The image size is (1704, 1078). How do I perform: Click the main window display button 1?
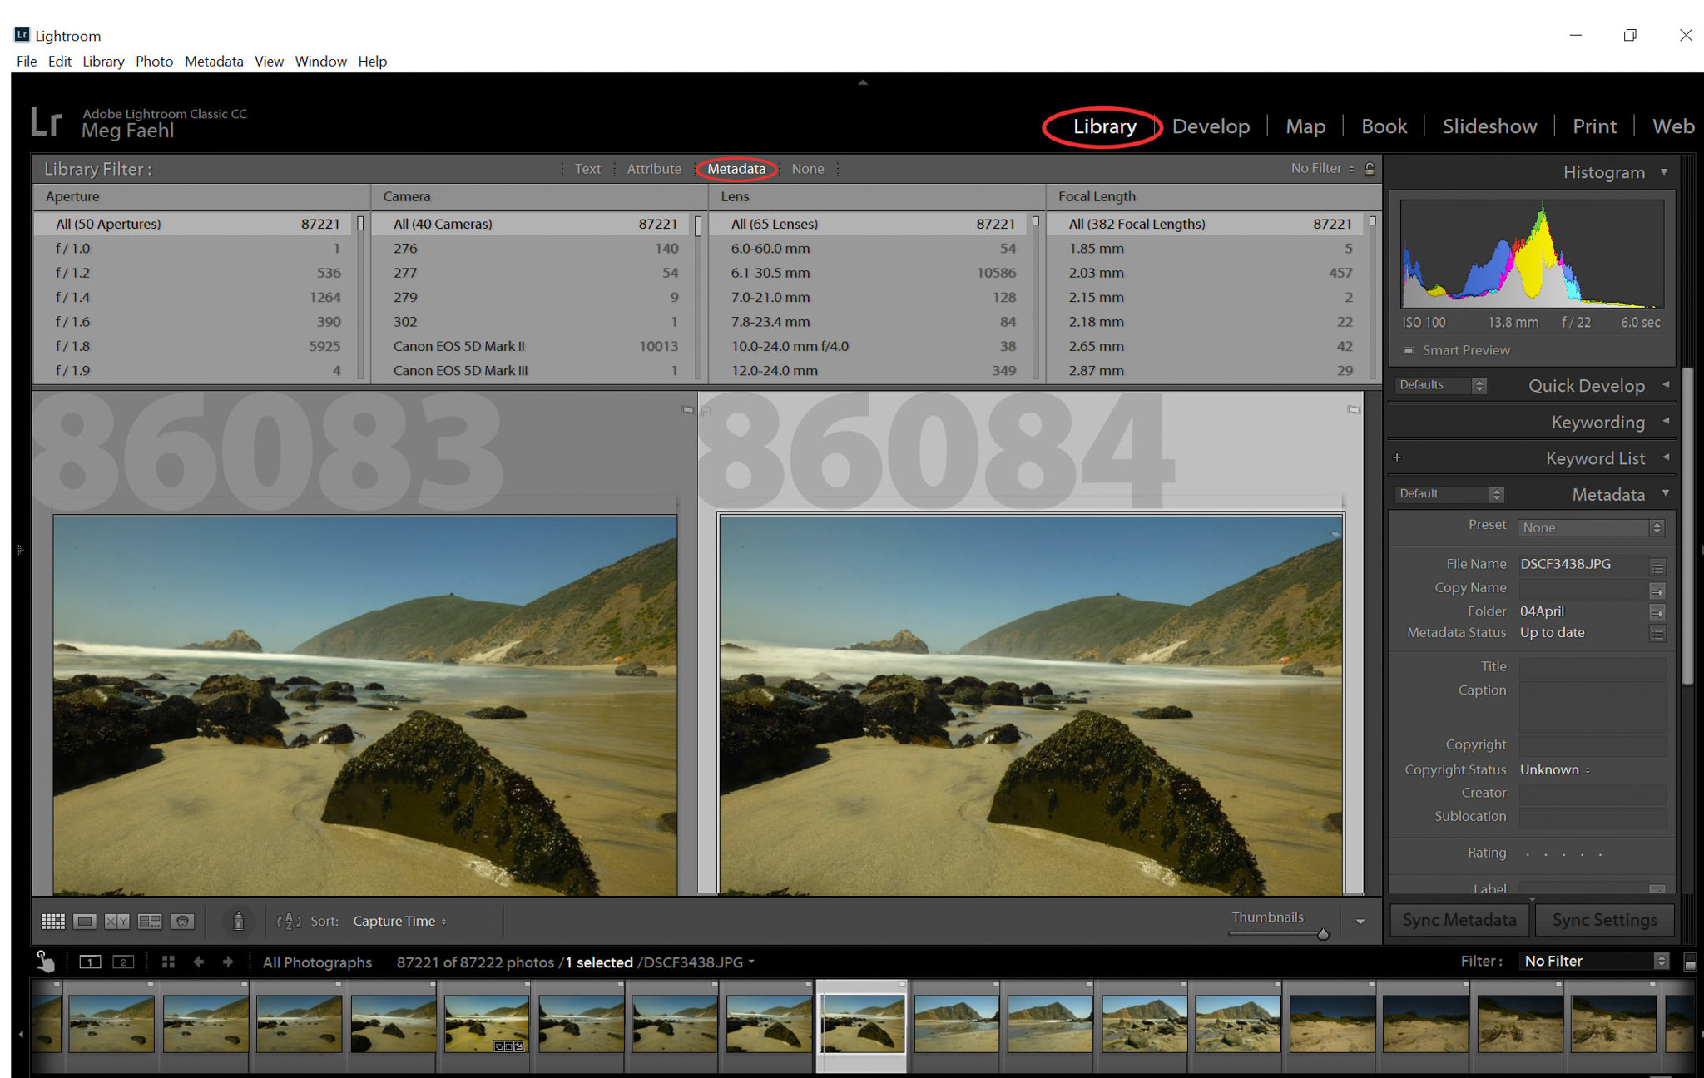[x=90, y=962]
